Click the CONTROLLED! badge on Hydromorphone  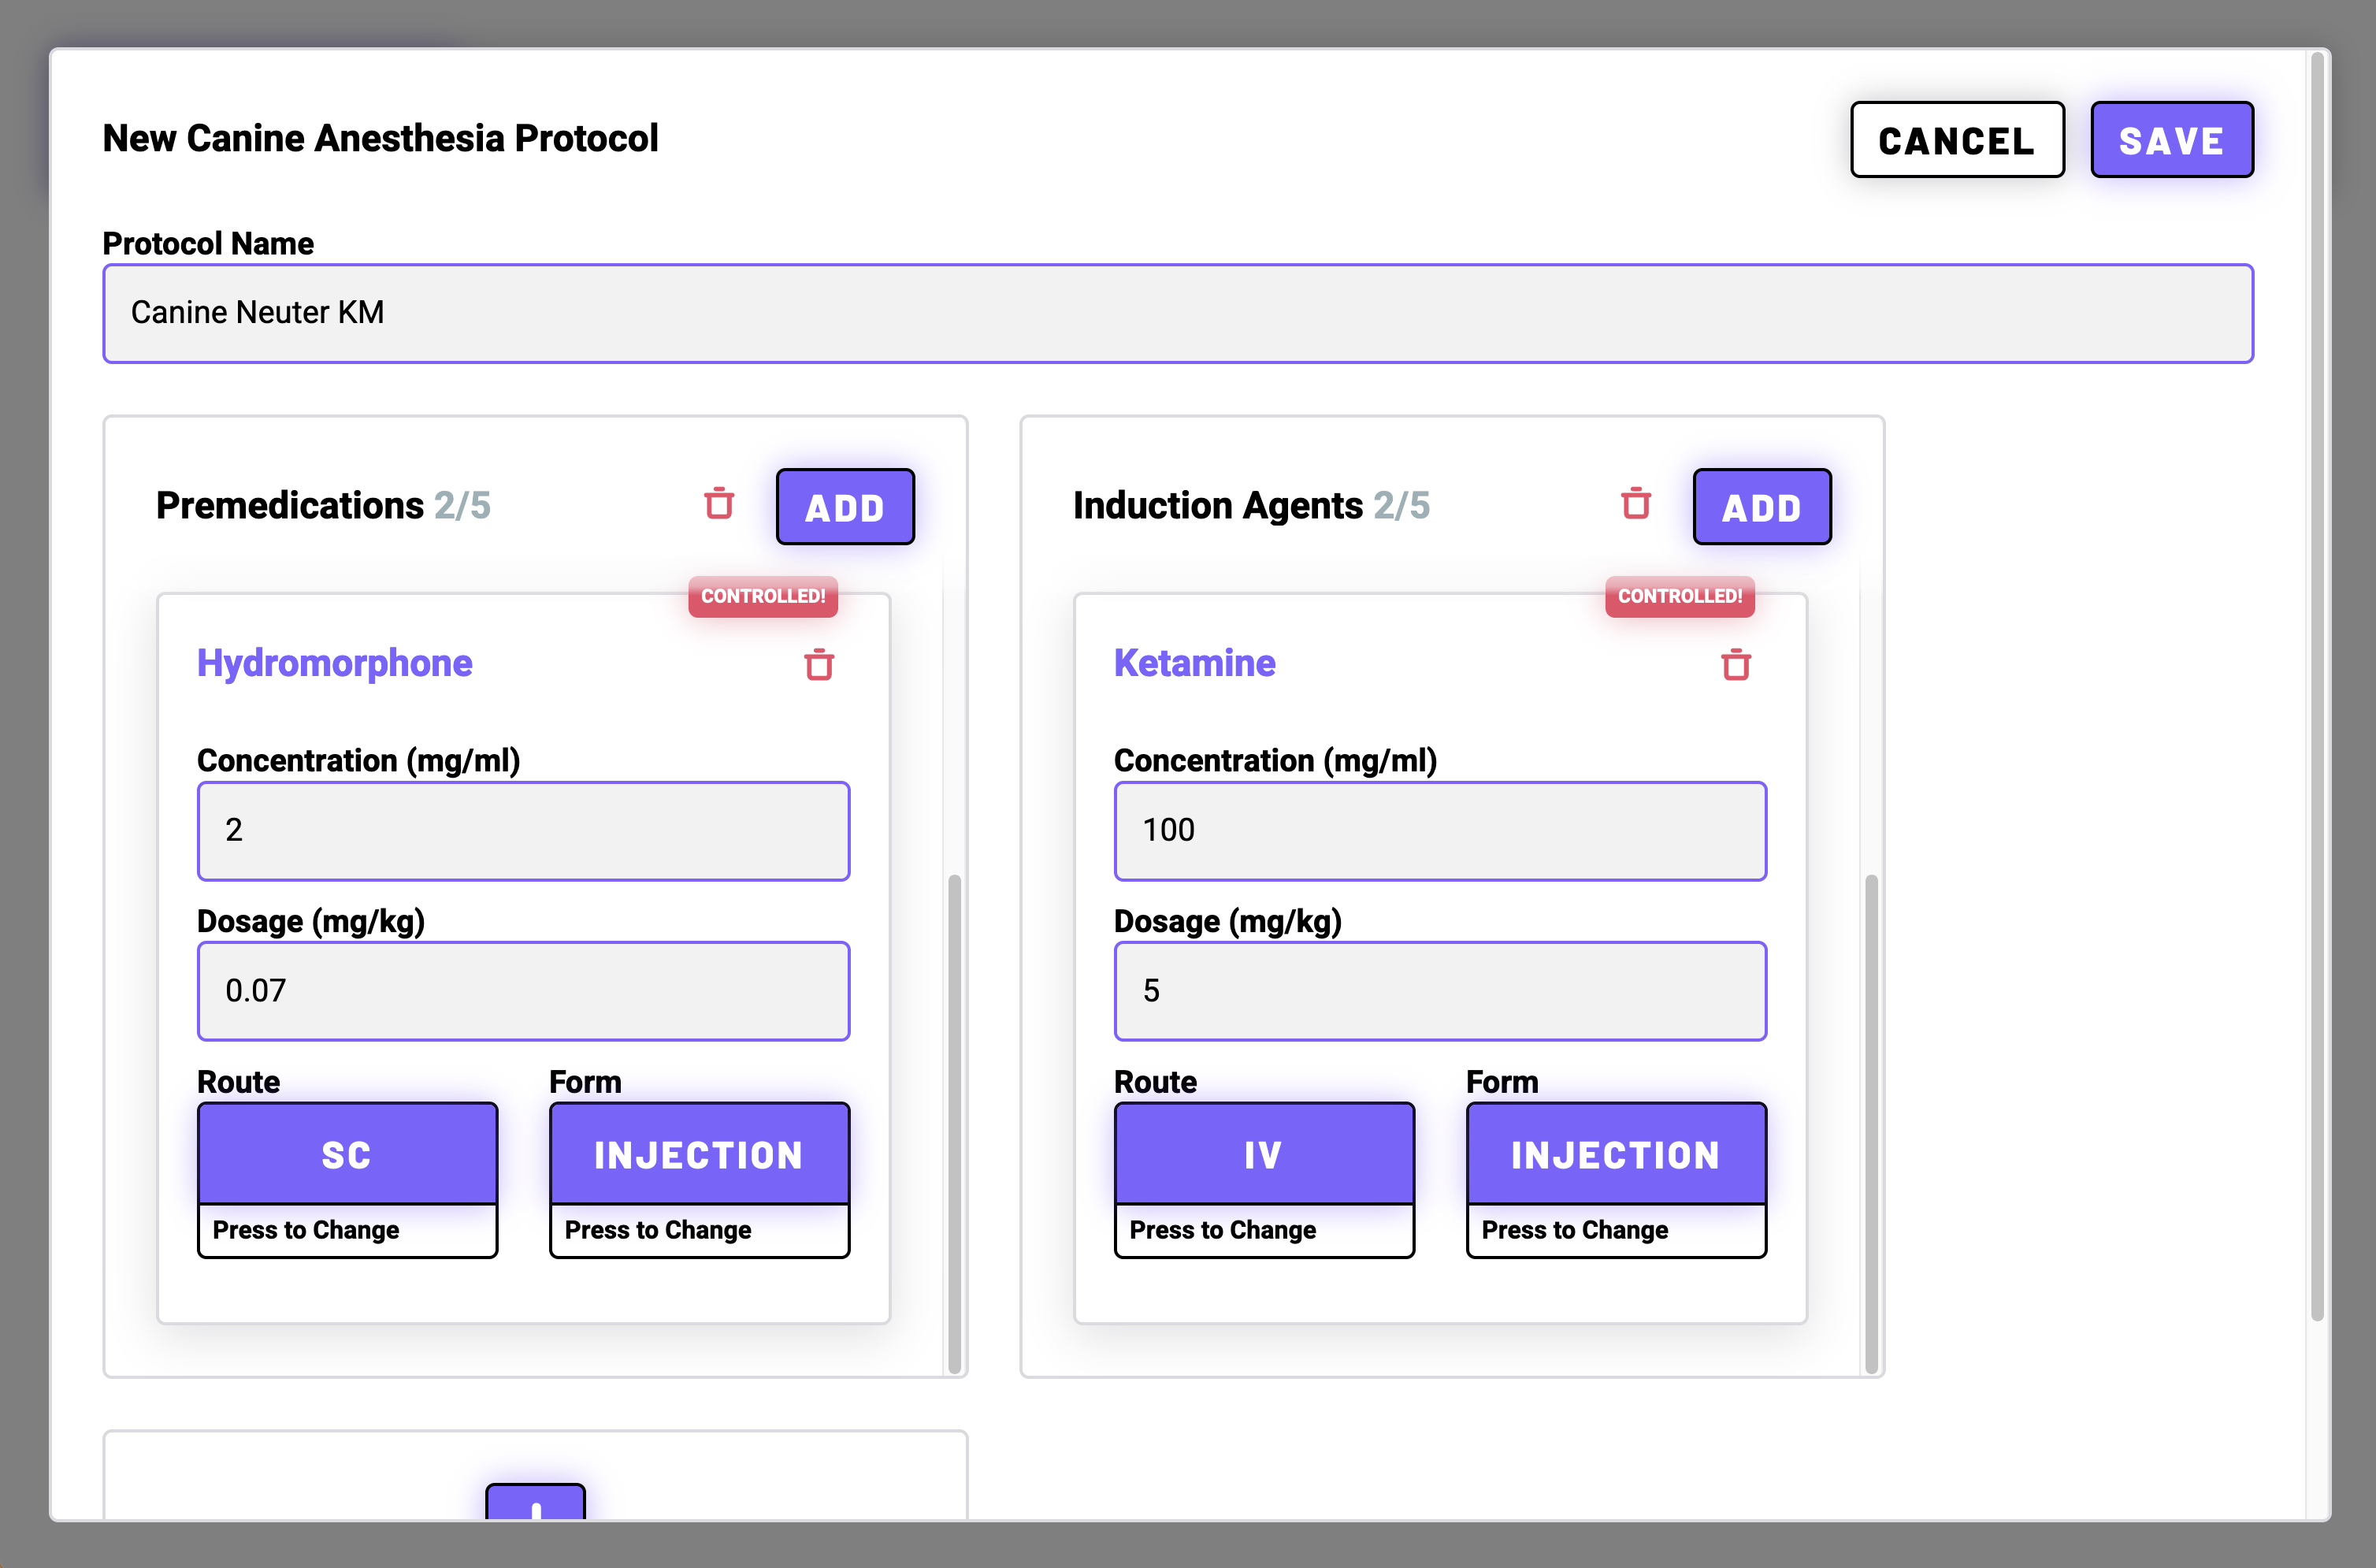pos(763,596)
